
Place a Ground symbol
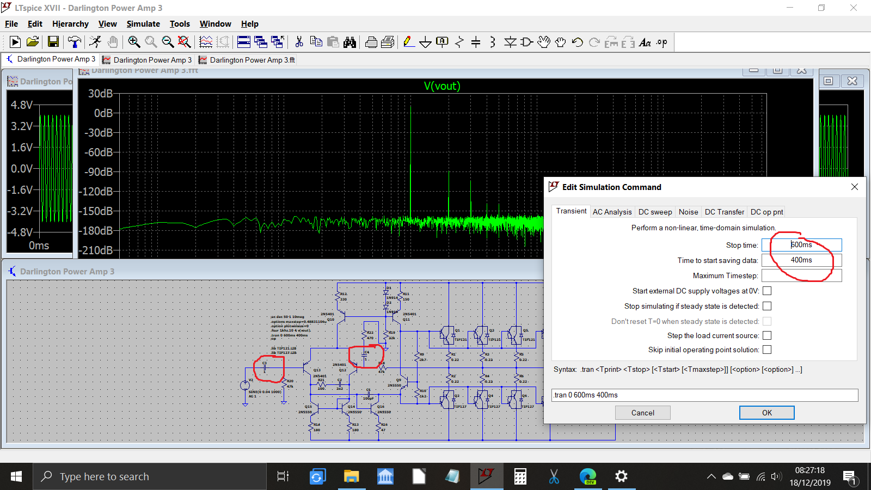point(426,42)
